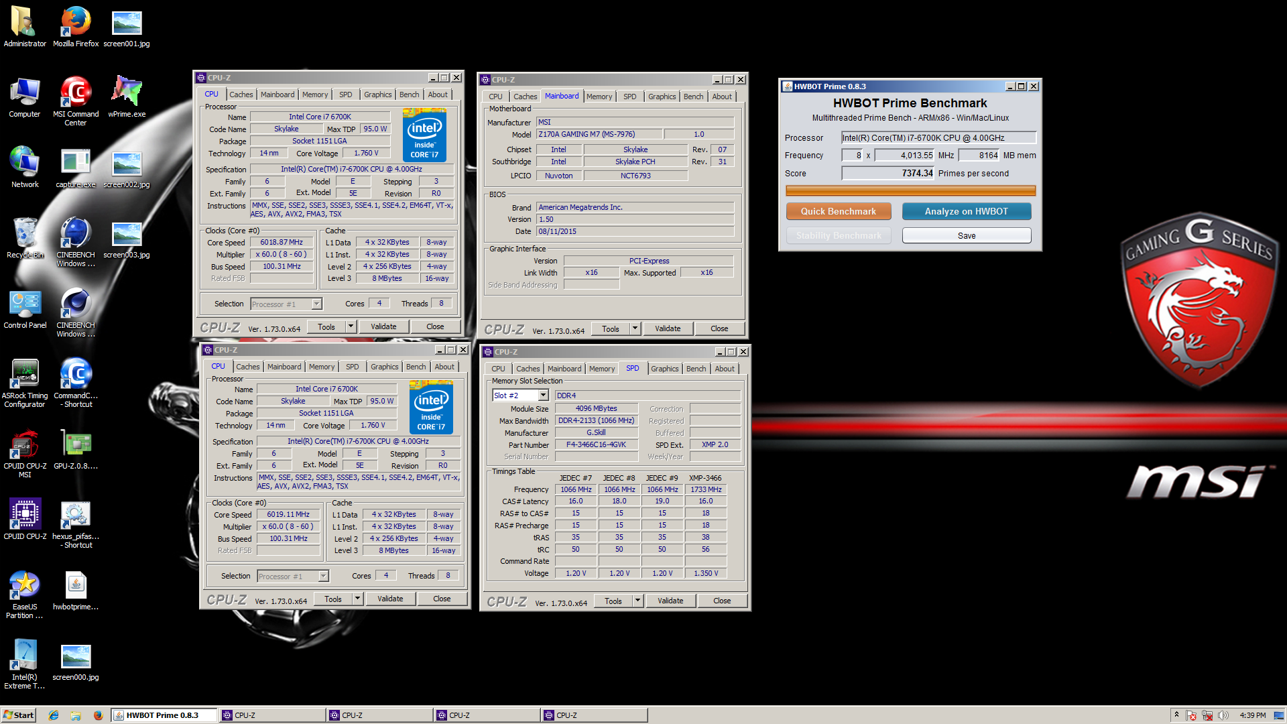
Task: Click Validate in top-left CPU-Z window
Action: (x=383, y=326)
